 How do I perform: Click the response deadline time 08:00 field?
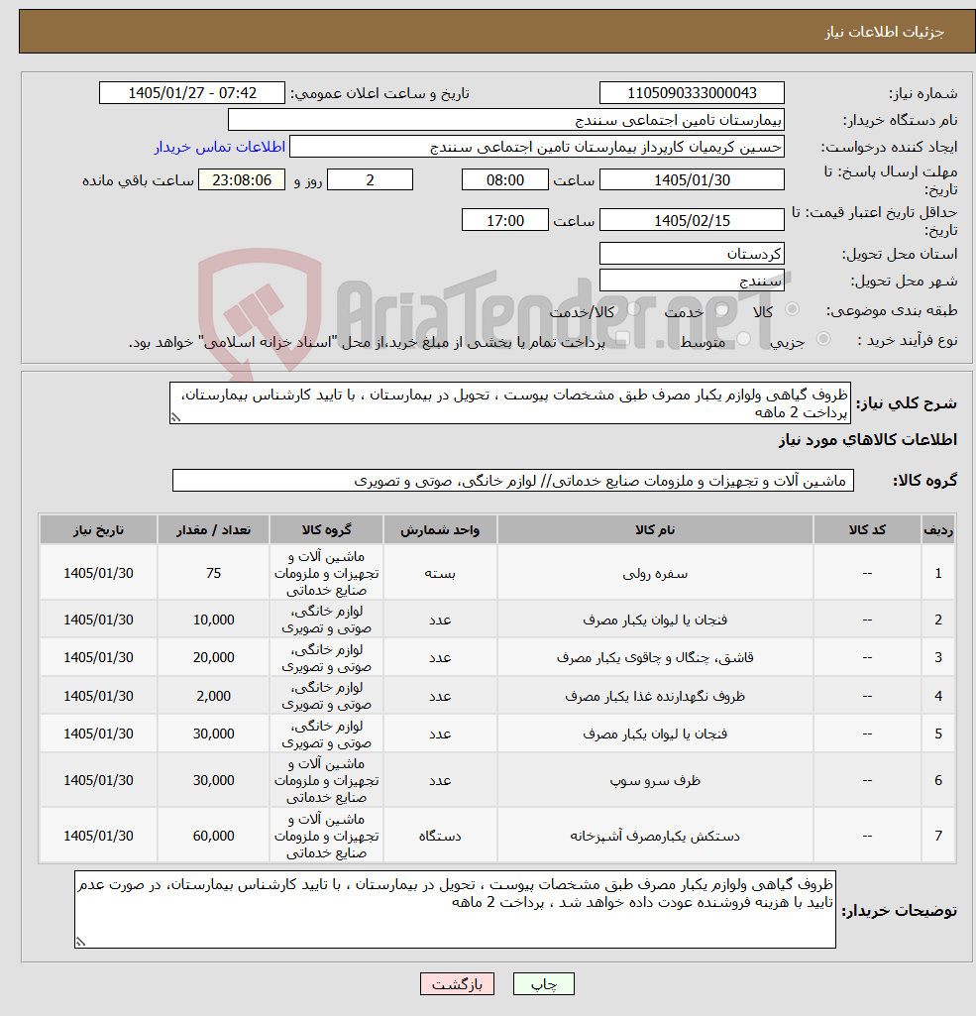click(505, 179)
